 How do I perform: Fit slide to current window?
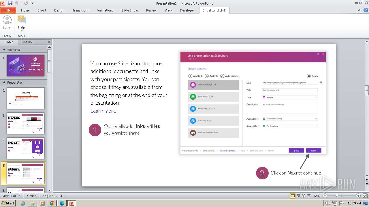tap(365, 196)
